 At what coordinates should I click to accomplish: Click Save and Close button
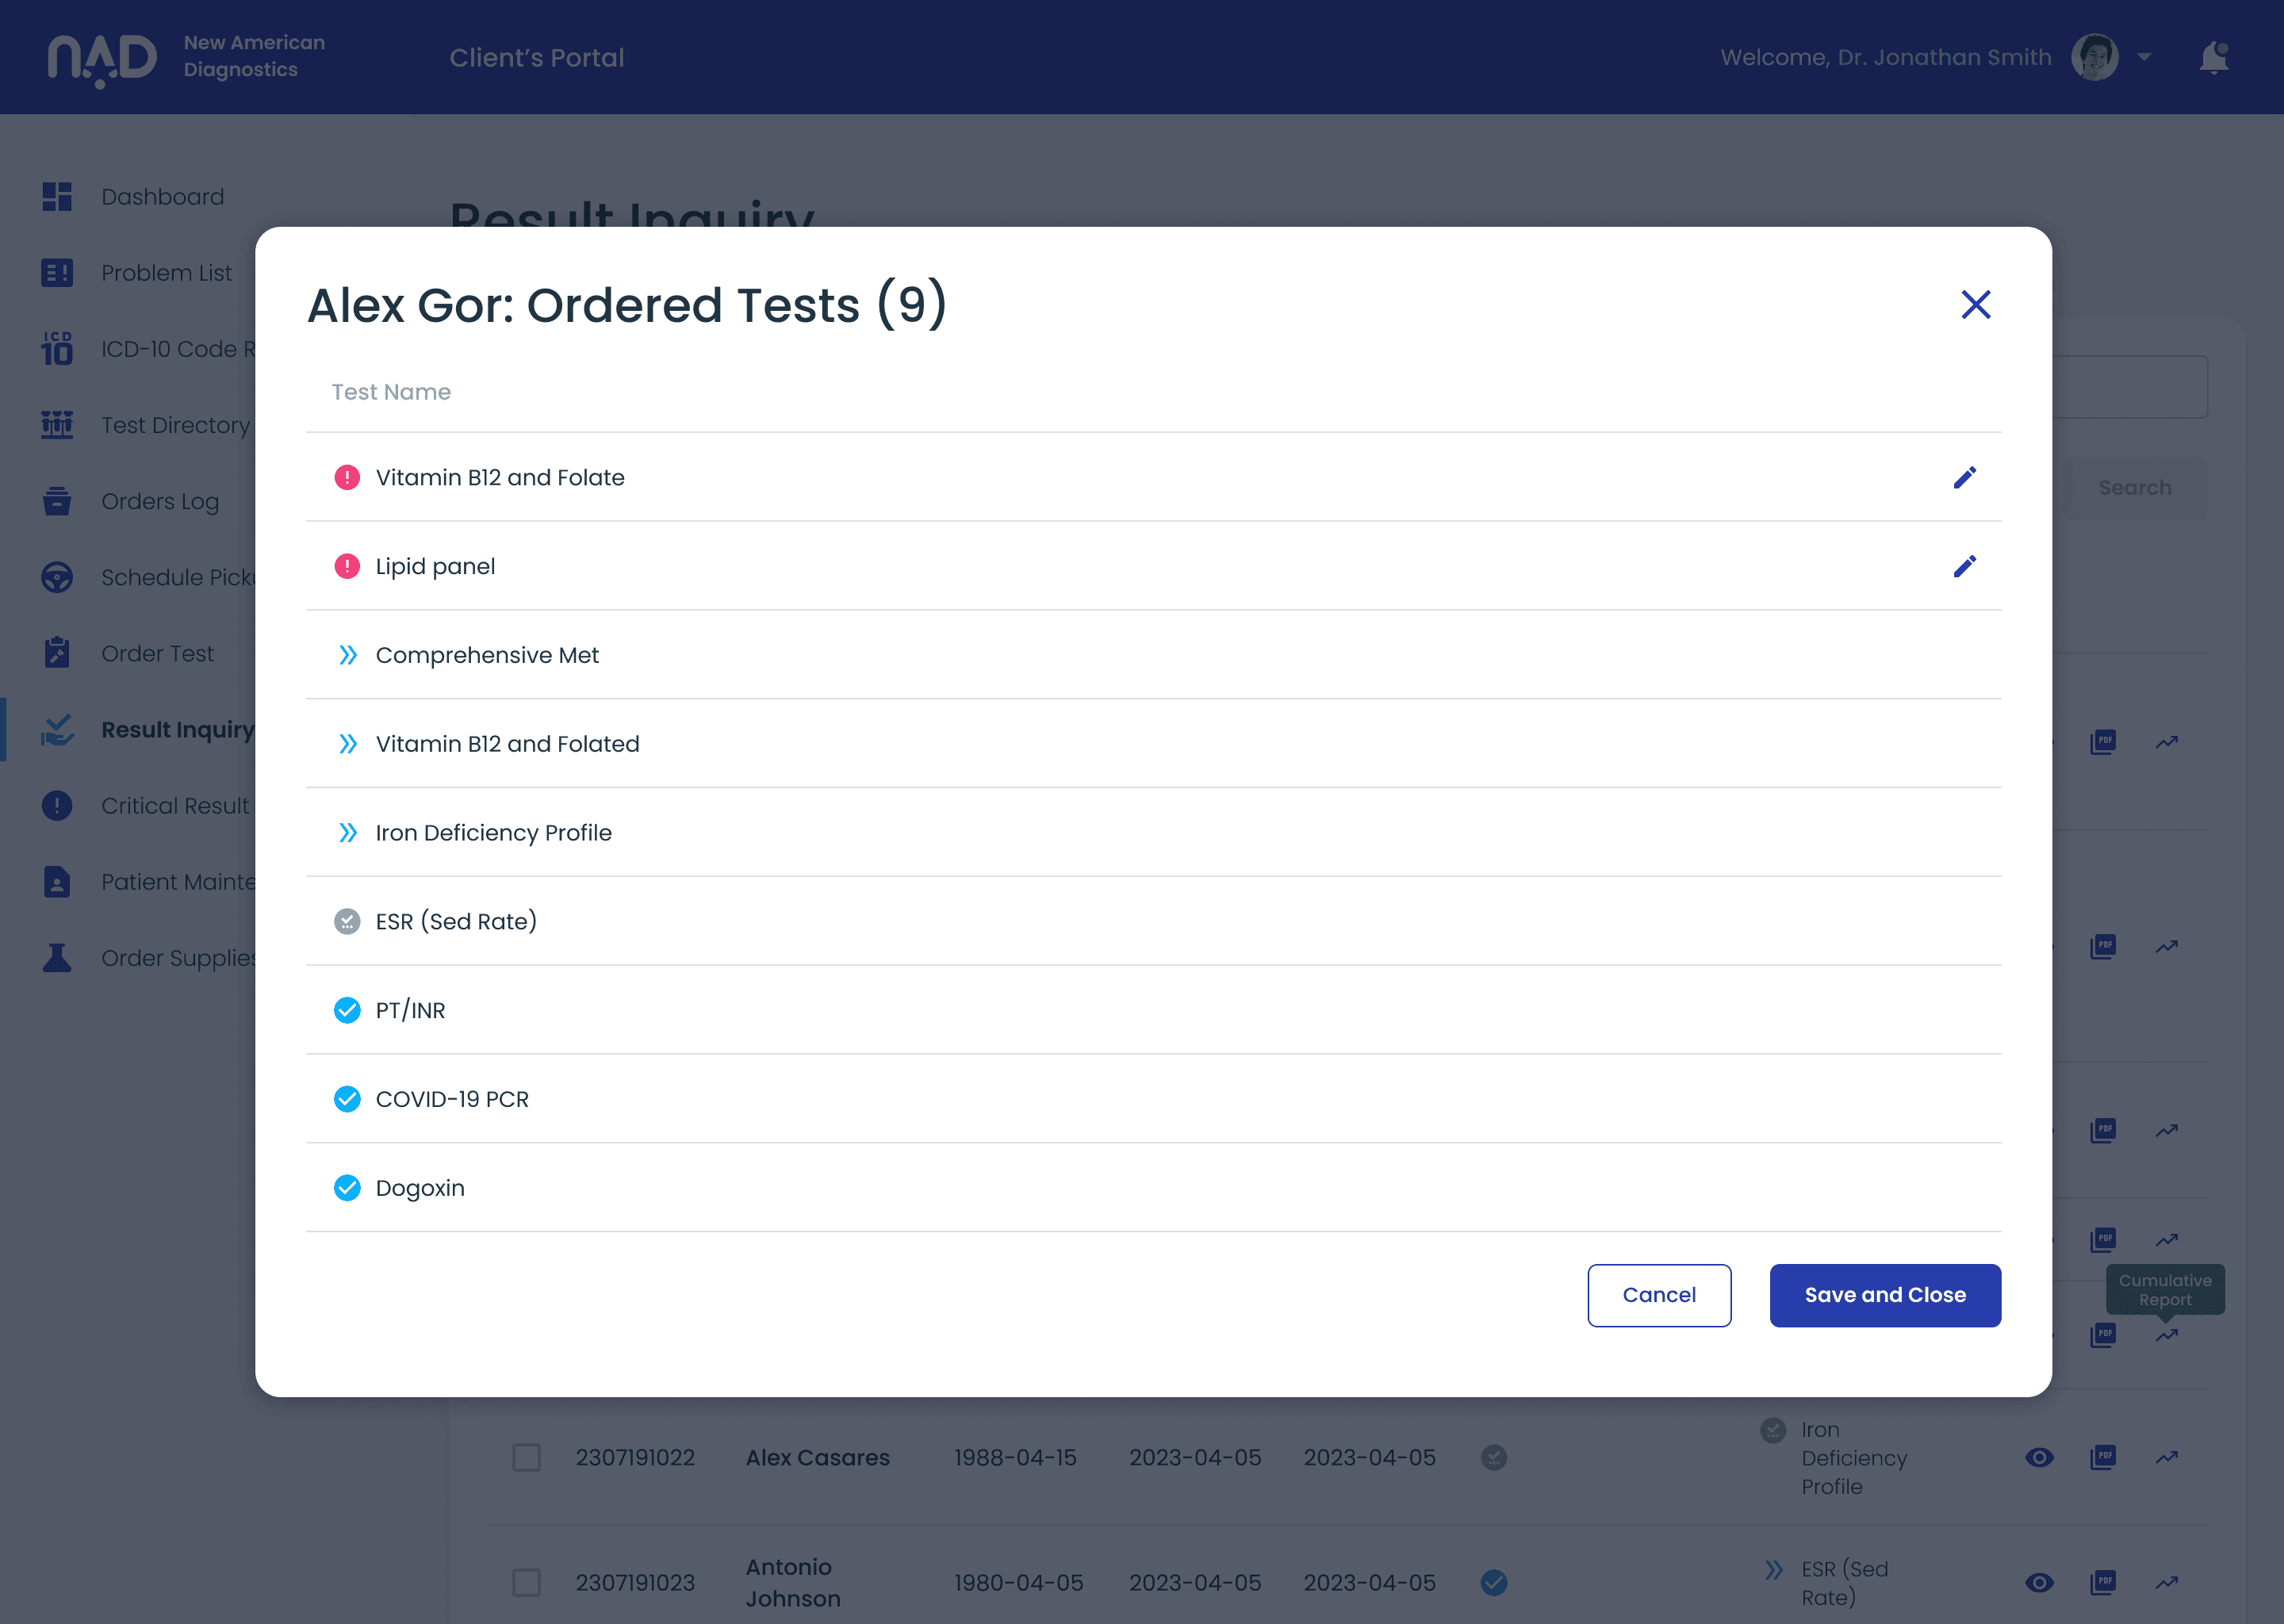tap(1885, 1295)
